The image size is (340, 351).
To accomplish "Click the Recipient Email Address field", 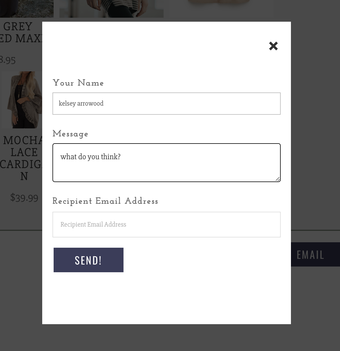I will click(x=166, y=225).
